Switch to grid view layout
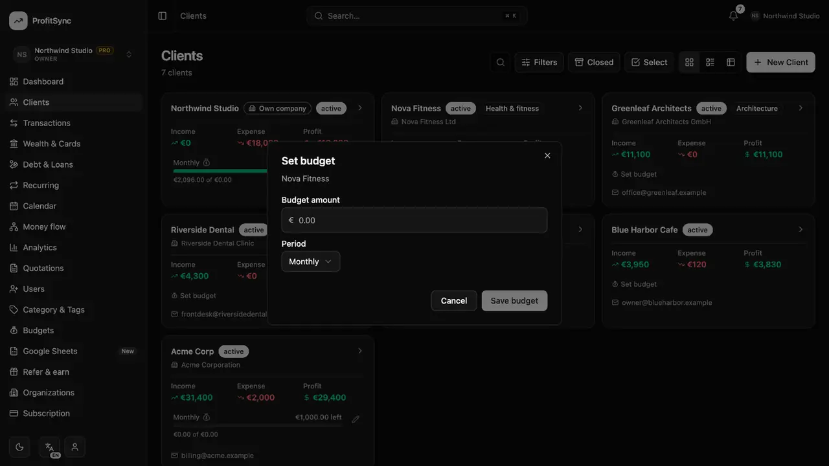Screen dimensions: 829x466 tap(689, 62)
